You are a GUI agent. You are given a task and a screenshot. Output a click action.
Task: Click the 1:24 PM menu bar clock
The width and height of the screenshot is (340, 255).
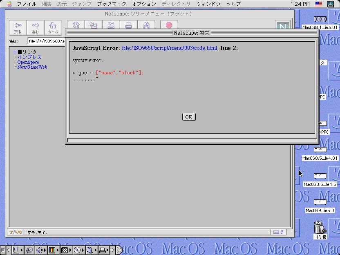[300, 4]
